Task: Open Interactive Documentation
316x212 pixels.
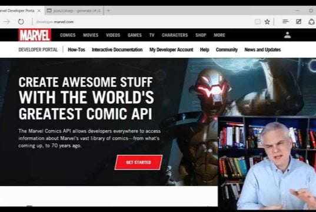Action: pos(117,49)
